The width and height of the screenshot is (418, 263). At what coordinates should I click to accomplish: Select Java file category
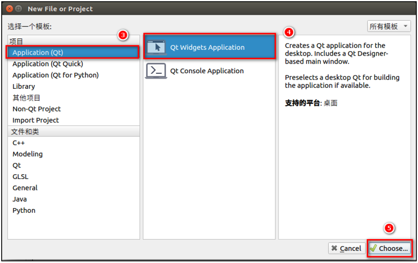(74, 199)
